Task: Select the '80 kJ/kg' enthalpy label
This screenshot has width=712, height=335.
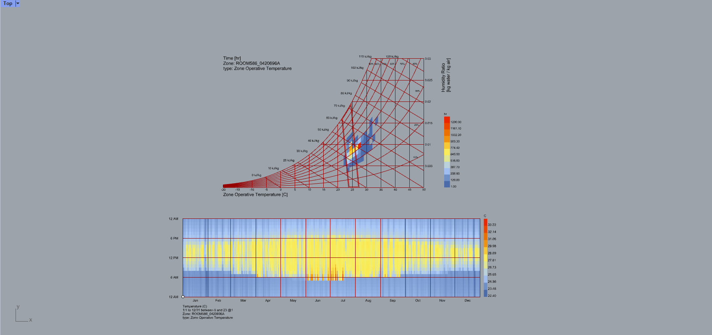Action: point(346,93)
